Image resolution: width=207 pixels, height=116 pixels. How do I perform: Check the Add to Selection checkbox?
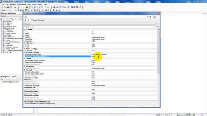[x=32, y=20]
